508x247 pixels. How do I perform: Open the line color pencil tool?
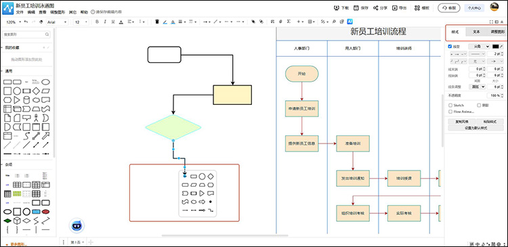(165, 22)
